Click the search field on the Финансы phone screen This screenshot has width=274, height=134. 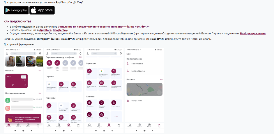tap(23, 54)
